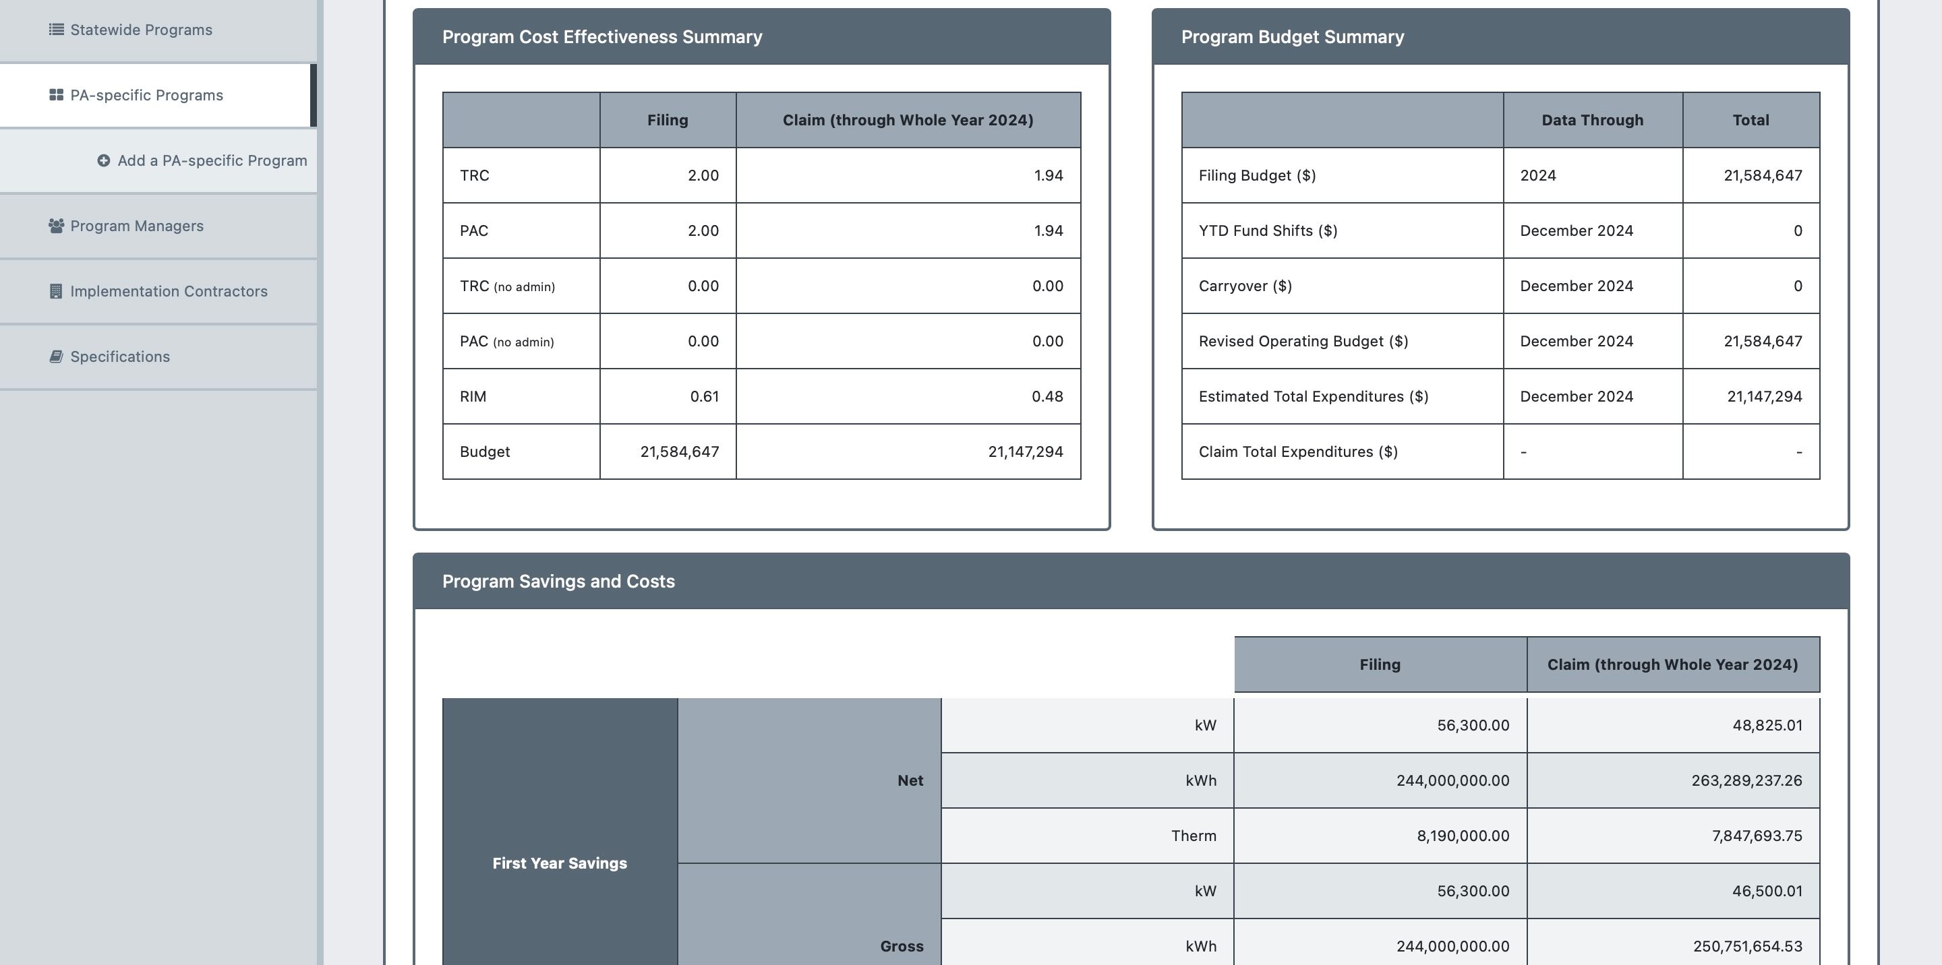Select Net kW claim value 48,825.01

(x=1767, y=726)
